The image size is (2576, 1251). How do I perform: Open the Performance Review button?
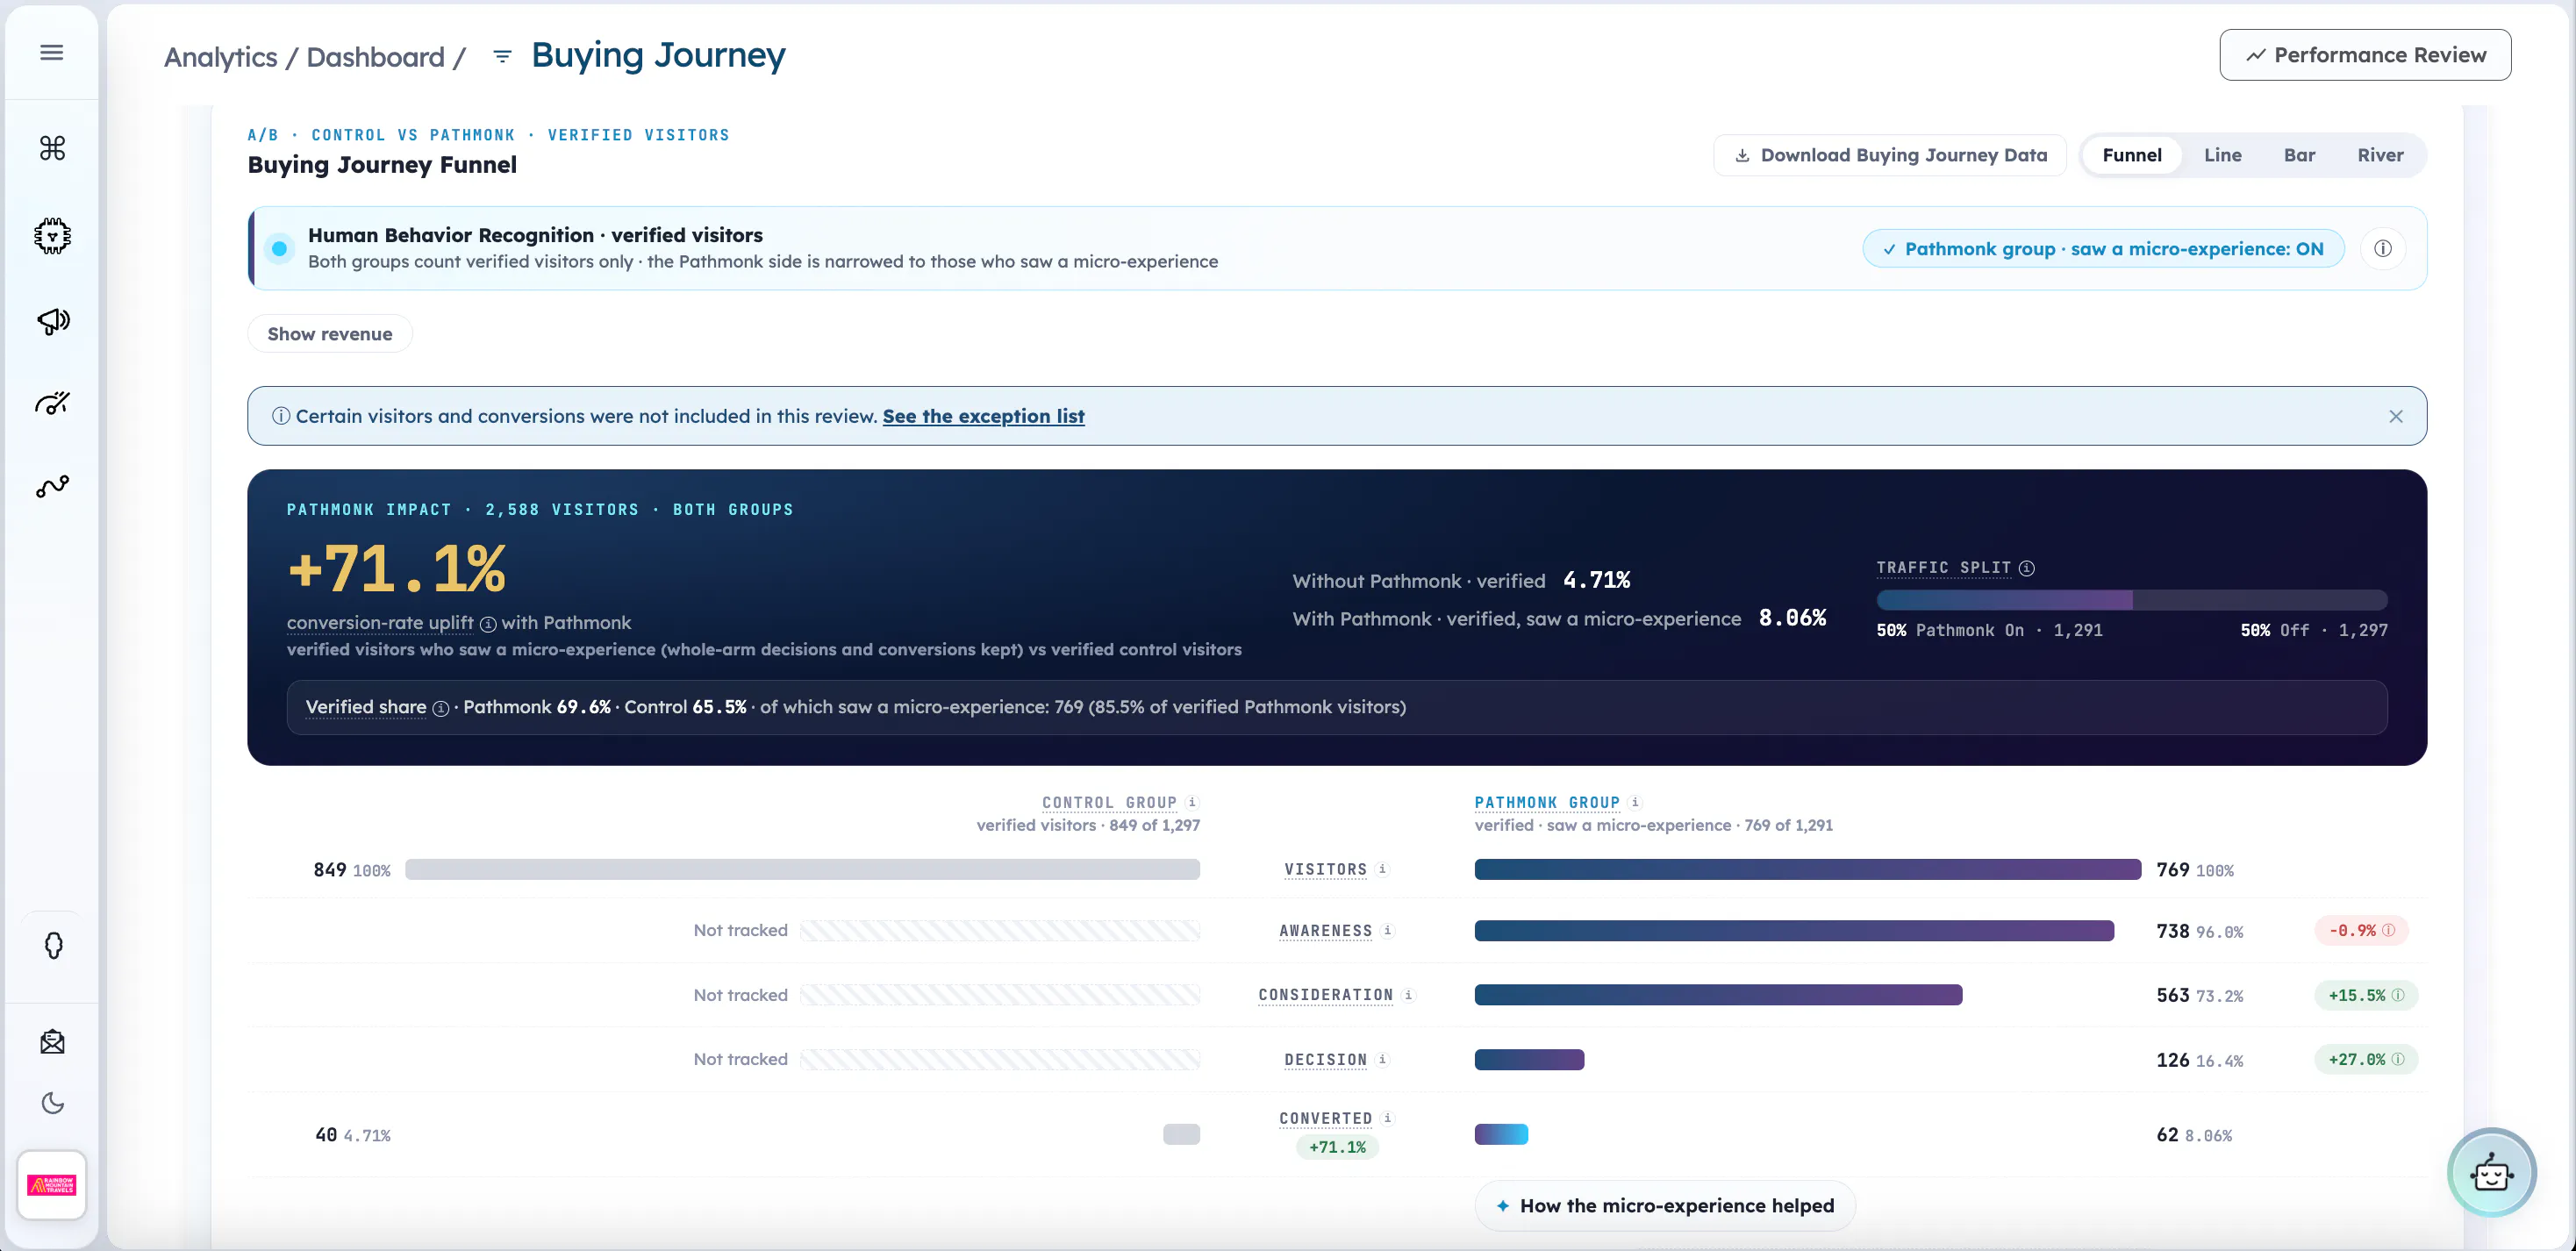[2365, 55]
